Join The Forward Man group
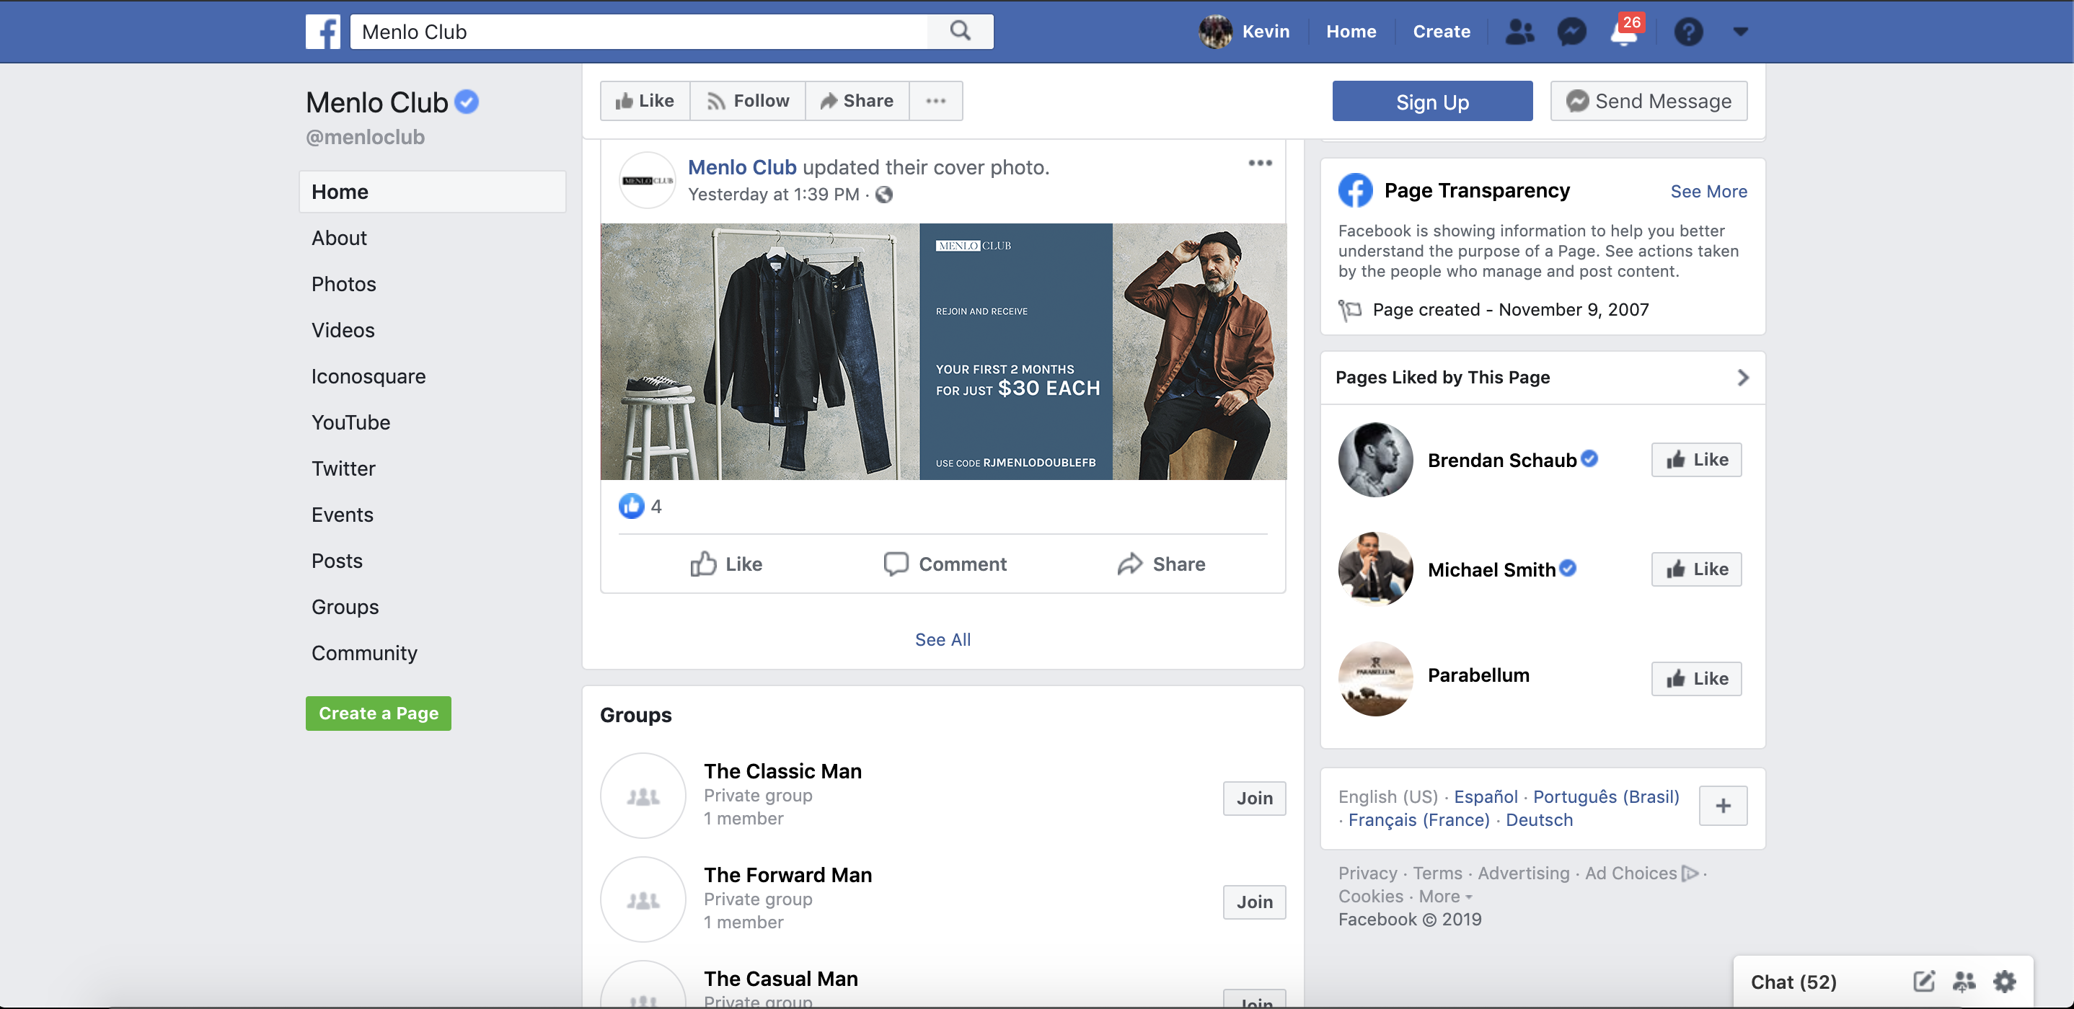 pos(1254,902)
